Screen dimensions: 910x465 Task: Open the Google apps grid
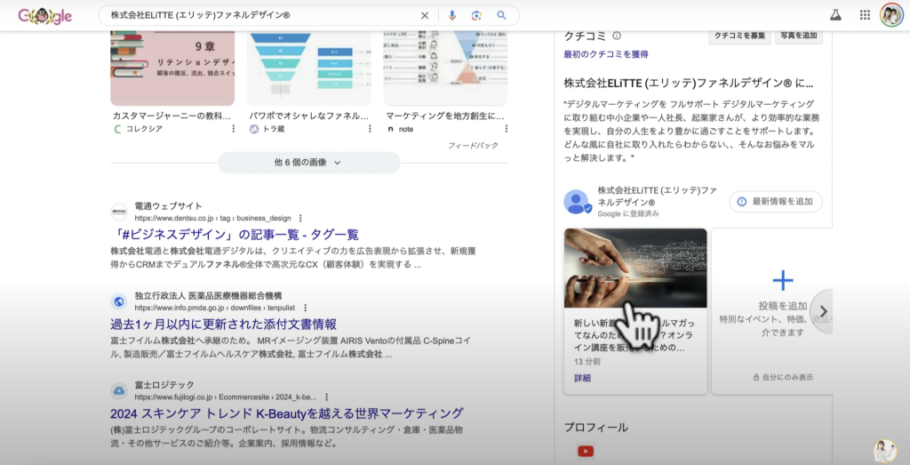point(865,15)
